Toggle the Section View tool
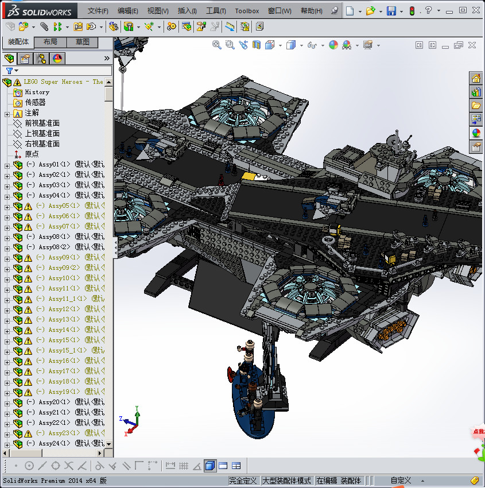This screenshot has width=485, height=488. click(257, 45)
